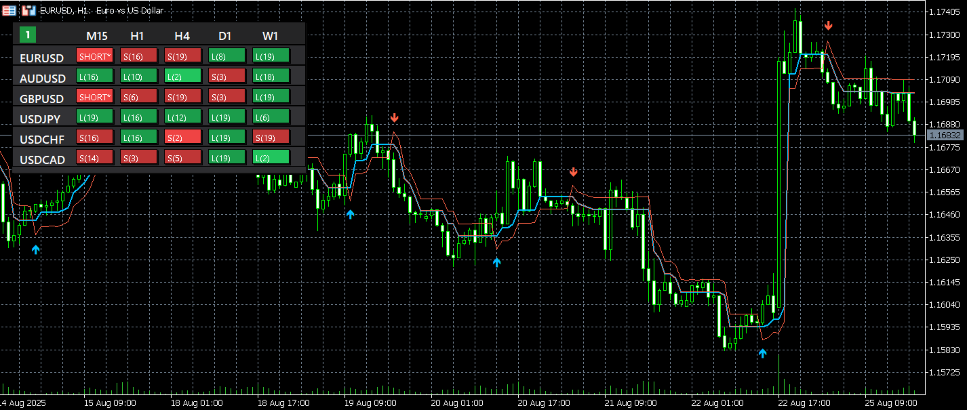Image resolution: width=967 pixels, height=410 pixels.
Task: Select the H4 column header
Action: tap(182, 36)
